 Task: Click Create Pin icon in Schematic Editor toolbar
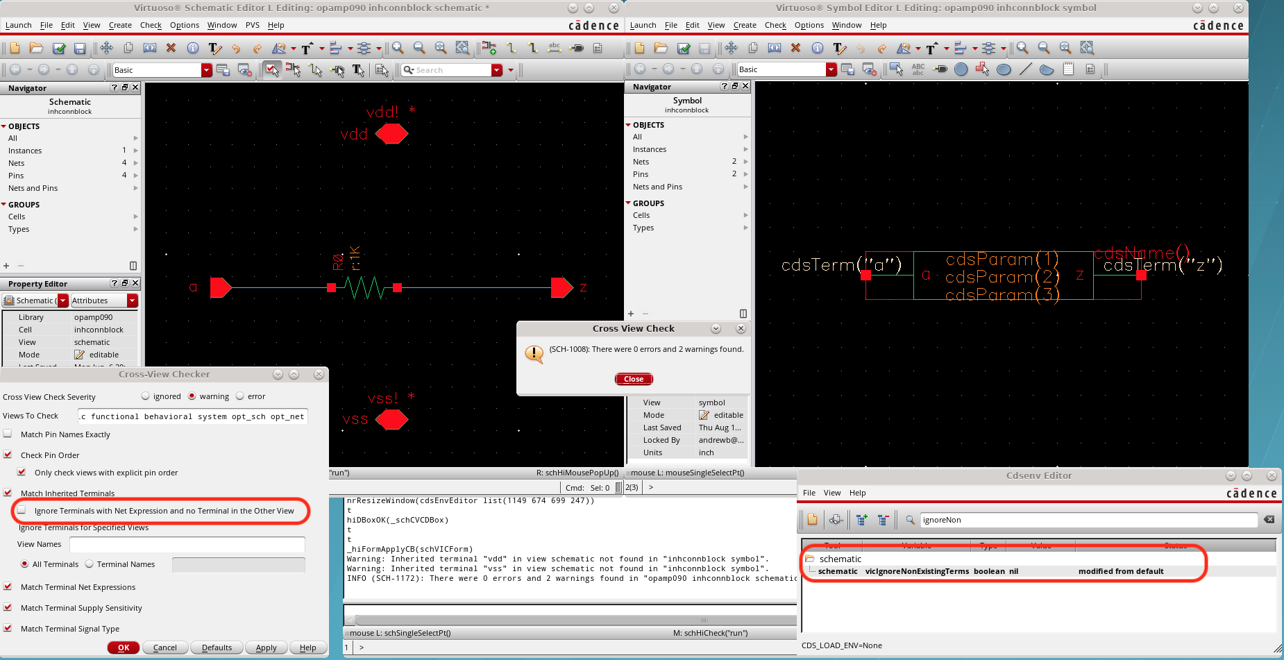pos(576,48)
